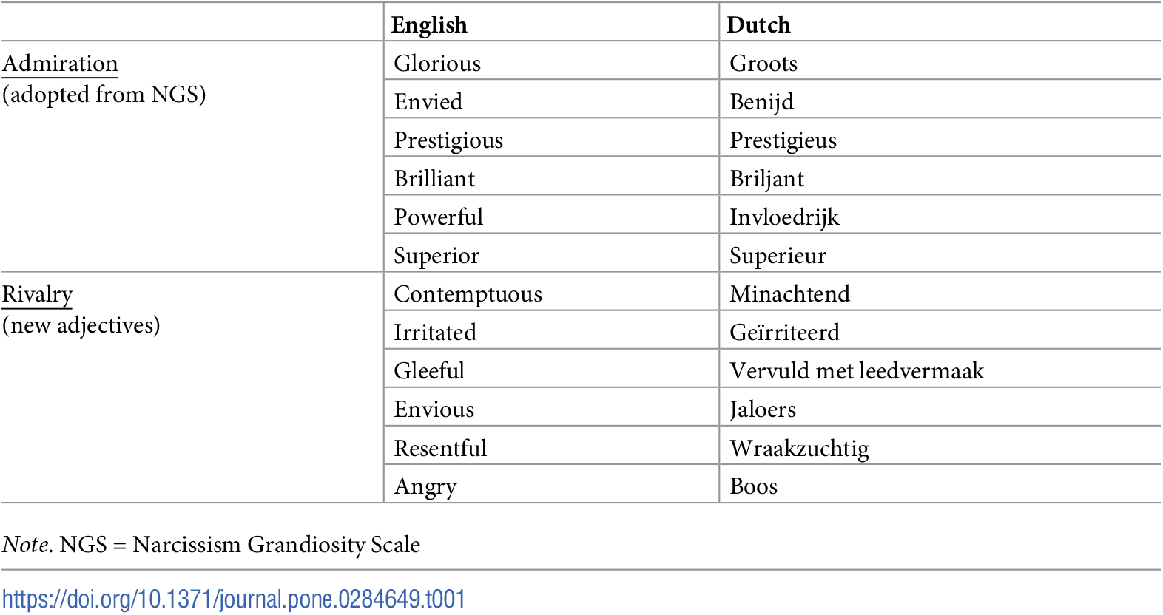Viewport: 1163px width, 615px height.
Task: Select the Dutch column header
Action: [759, 25]
